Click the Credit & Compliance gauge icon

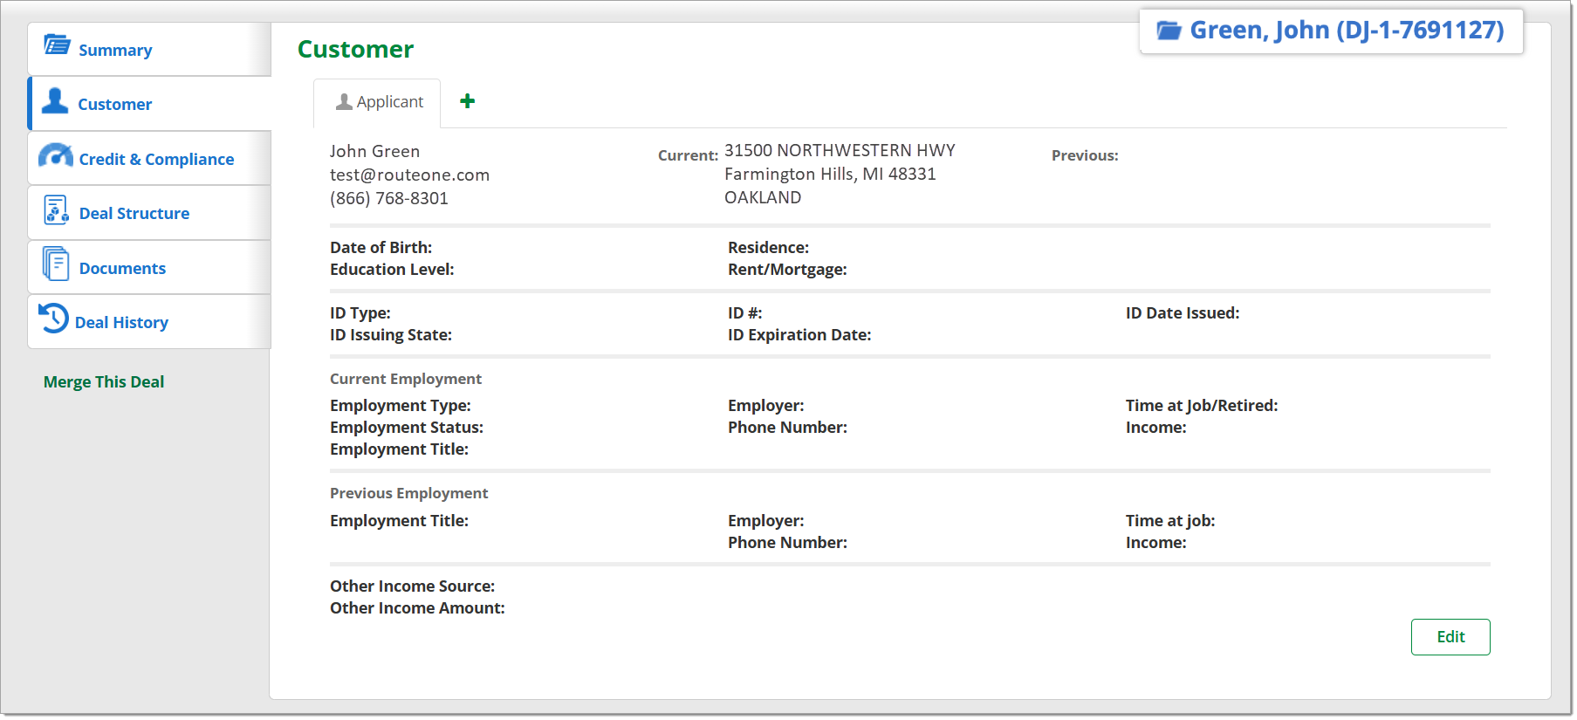click(56, 155)
